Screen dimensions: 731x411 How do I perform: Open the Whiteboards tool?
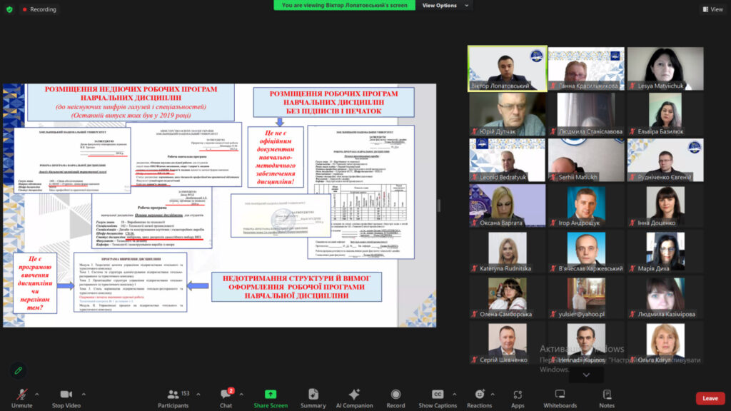(560, 397)
